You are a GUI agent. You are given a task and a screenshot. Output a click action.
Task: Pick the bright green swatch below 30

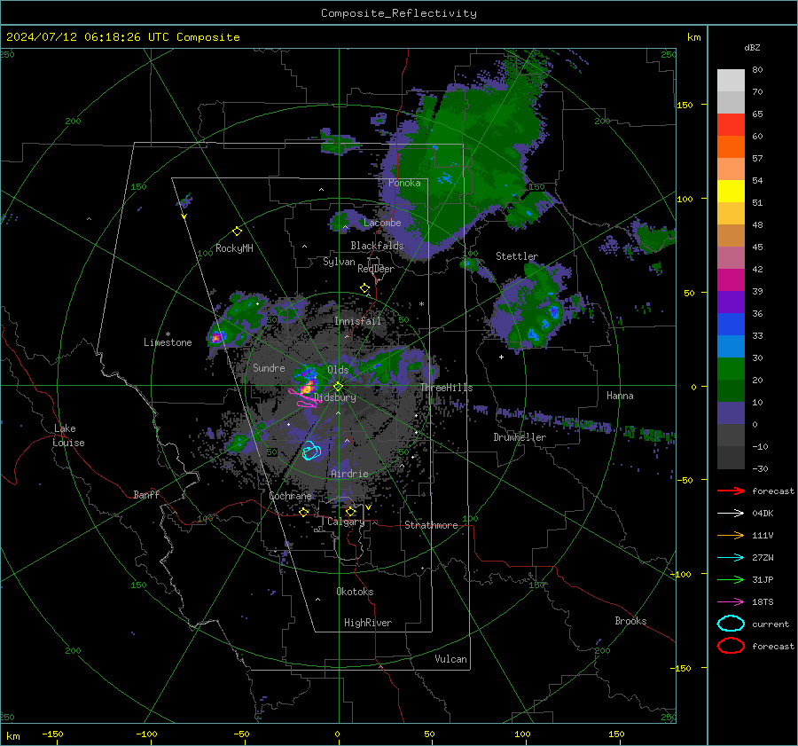pos(731,368)
